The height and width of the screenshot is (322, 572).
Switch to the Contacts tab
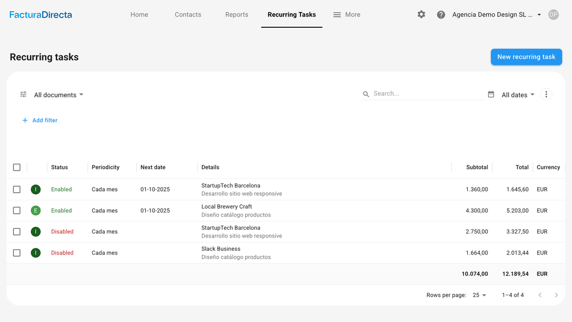[x=188, y=14]
